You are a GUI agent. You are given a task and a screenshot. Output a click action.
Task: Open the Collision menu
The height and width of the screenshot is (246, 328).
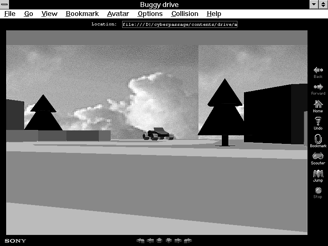[184, 14]
